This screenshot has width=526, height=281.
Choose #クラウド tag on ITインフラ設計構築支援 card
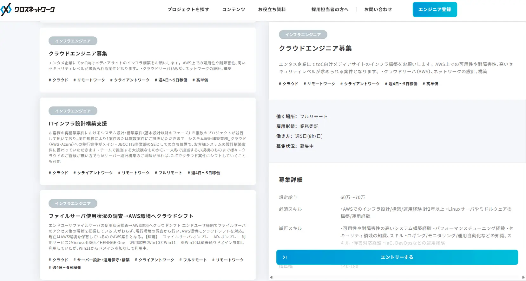click(x=58, y=173)
